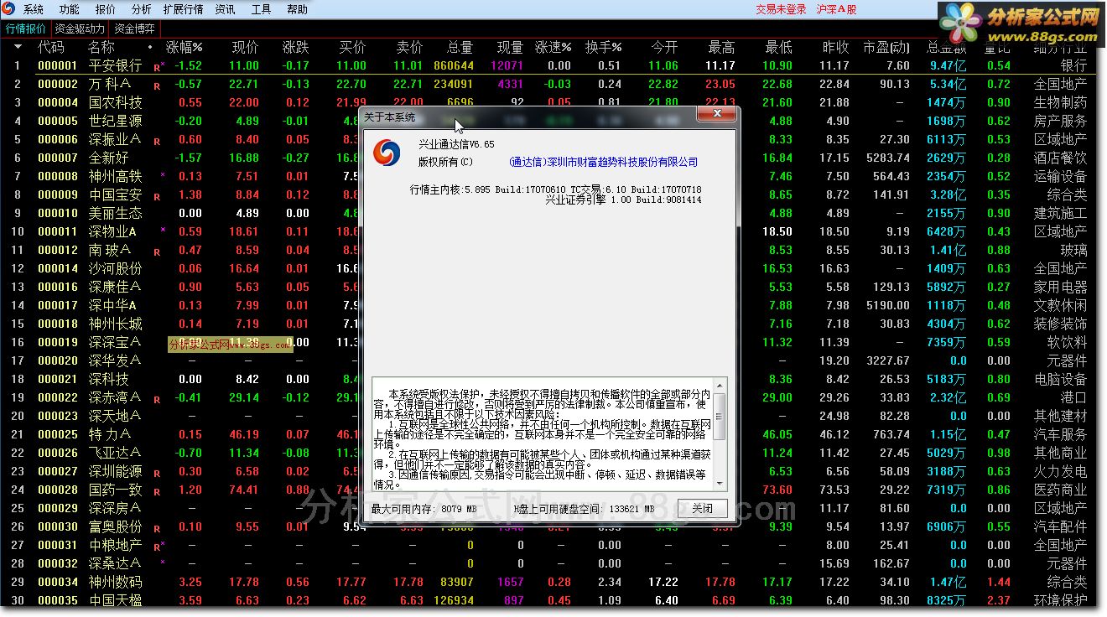Select the 特力A stock name
1107x617 pixels.
click(110, 434)
